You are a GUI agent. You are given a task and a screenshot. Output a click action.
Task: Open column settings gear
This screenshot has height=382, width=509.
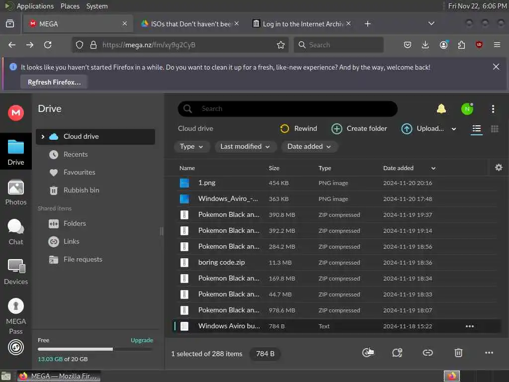point(499,168)
